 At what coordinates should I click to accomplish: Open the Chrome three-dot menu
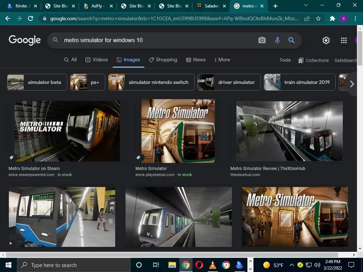[x=355, y=18]
